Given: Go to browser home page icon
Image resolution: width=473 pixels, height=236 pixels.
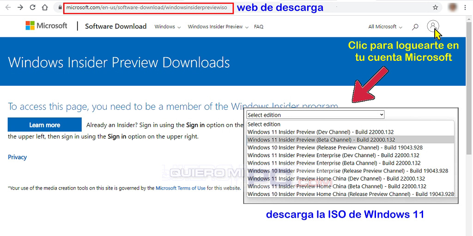Looking at the screenshot, I should pos(45,7).
